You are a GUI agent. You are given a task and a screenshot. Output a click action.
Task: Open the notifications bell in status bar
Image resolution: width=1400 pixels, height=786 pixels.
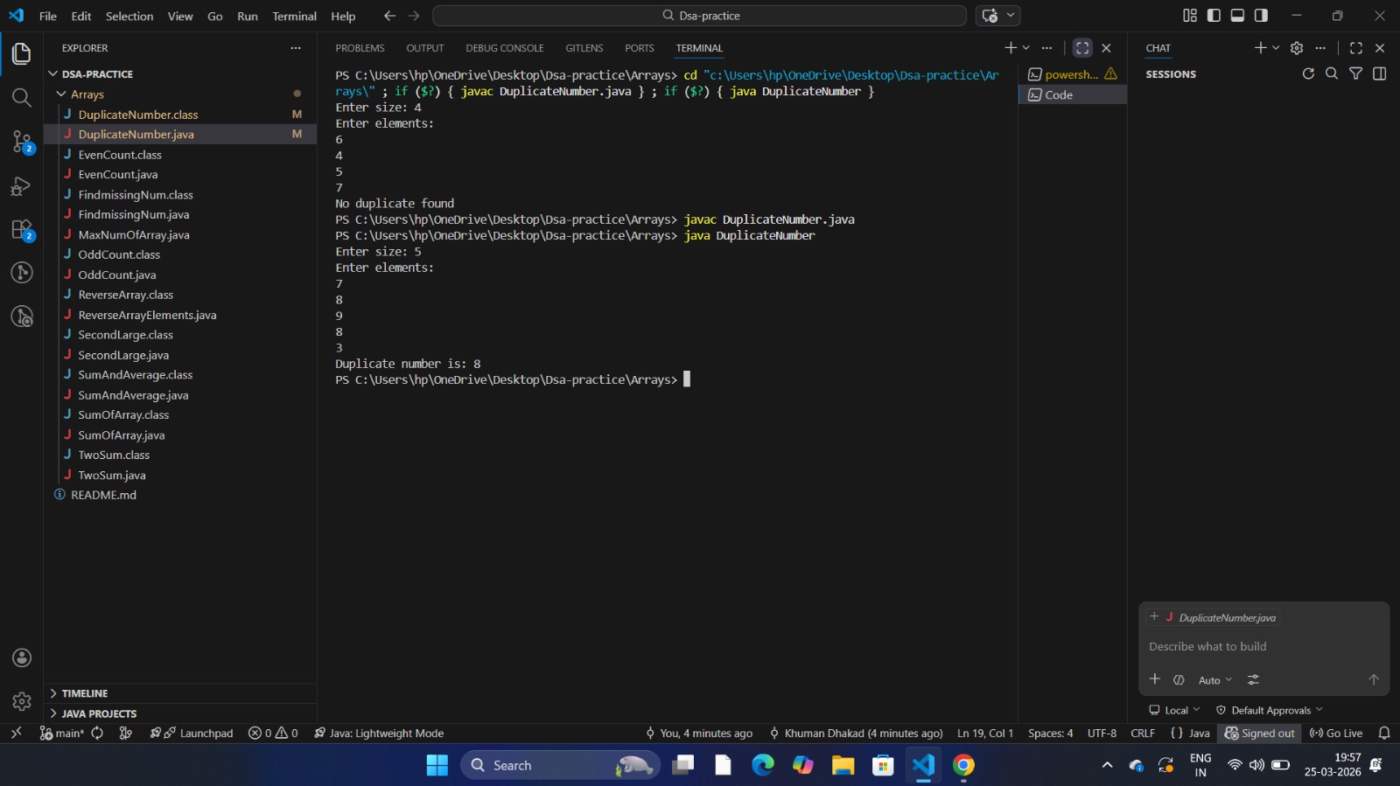[1384, 734]
